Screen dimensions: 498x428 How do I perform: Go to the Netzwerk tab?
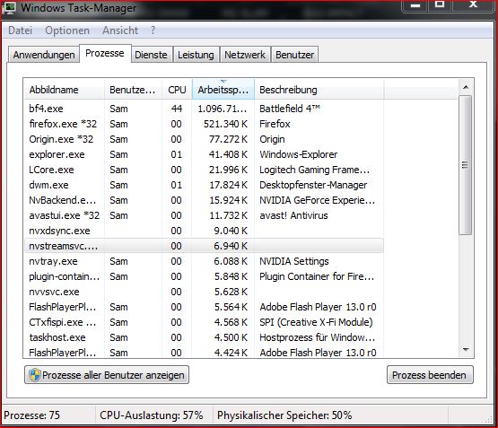[245, 55]
